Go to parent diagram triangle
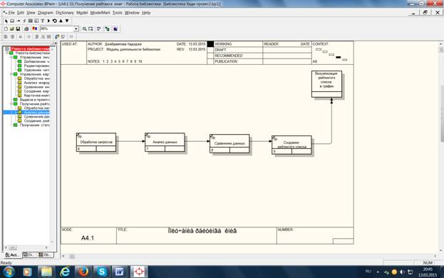This screenshot has height=278, width=444. (x=61, y=21)
